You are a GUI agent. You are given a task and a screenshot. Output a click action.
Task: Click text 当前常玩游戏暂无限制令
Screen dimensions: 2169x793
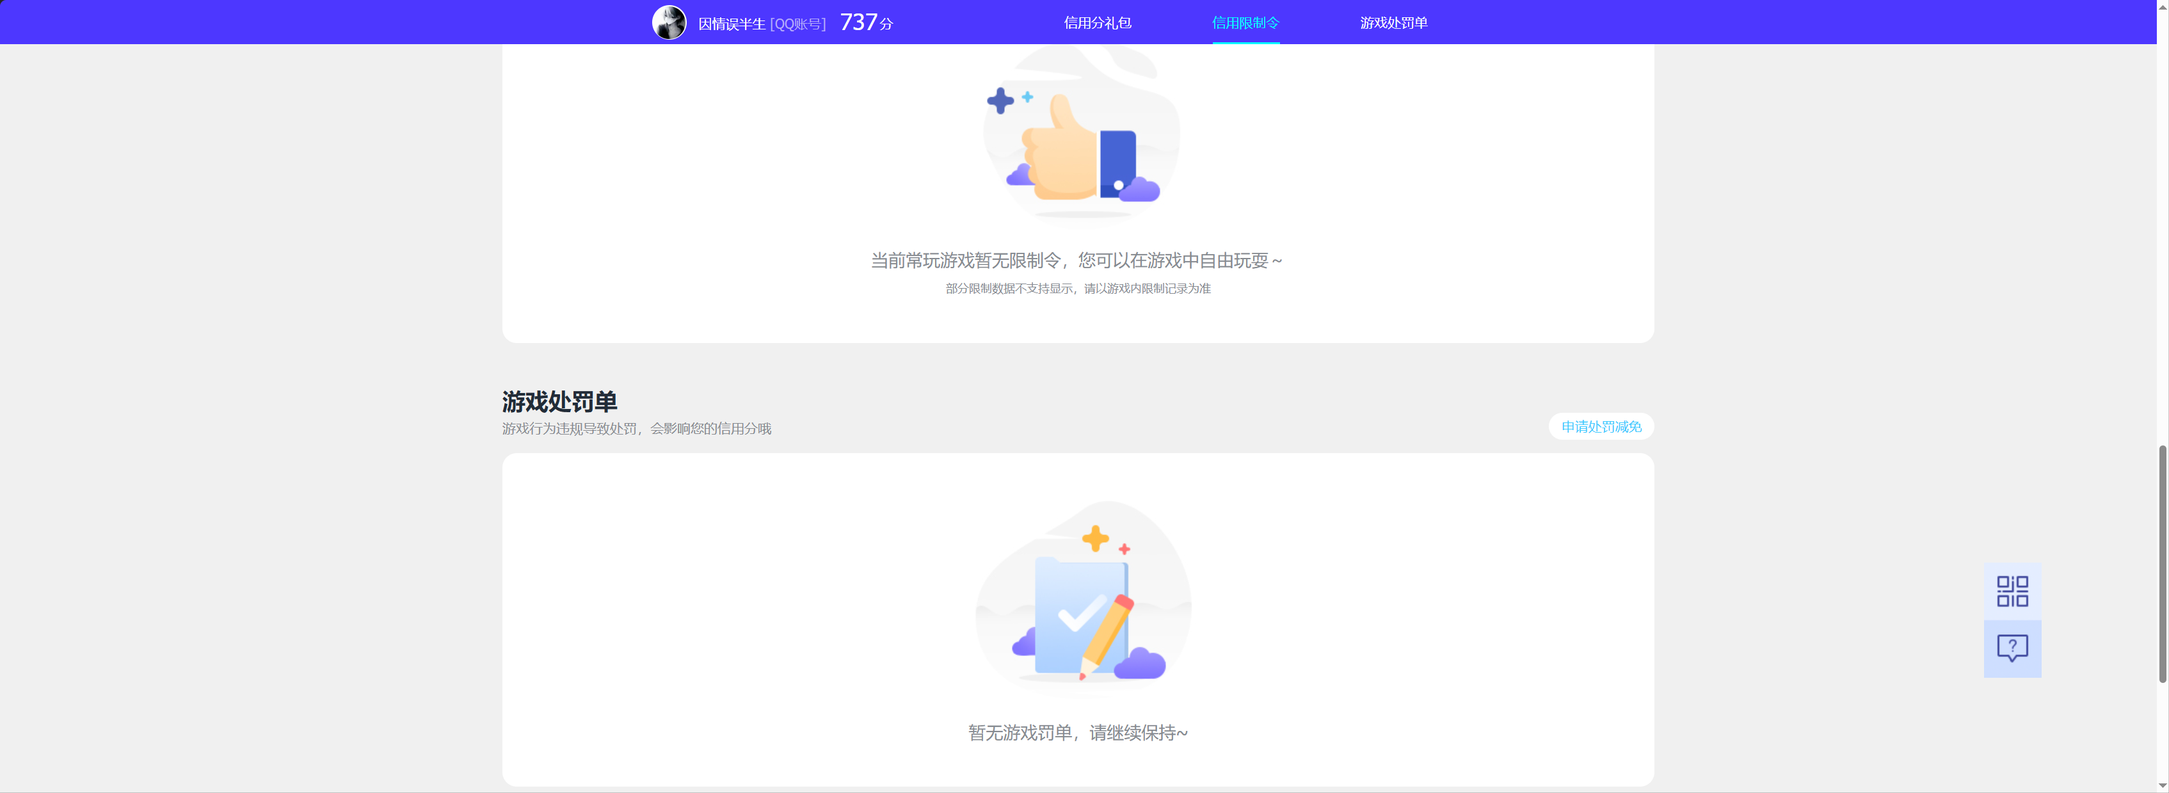[x=965, y=261]
